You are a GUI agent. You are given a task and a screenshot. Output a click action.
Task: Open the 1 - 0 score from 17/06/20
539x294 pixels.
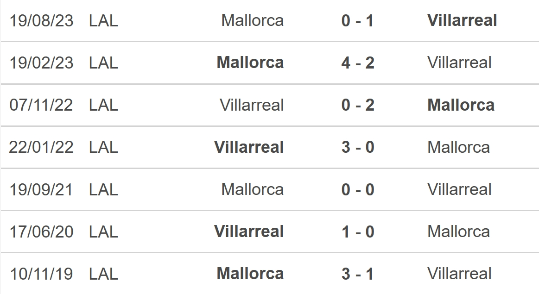point(357,232)
